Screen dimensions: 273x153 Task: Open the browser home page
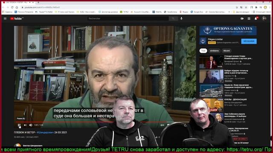point(17,7)
